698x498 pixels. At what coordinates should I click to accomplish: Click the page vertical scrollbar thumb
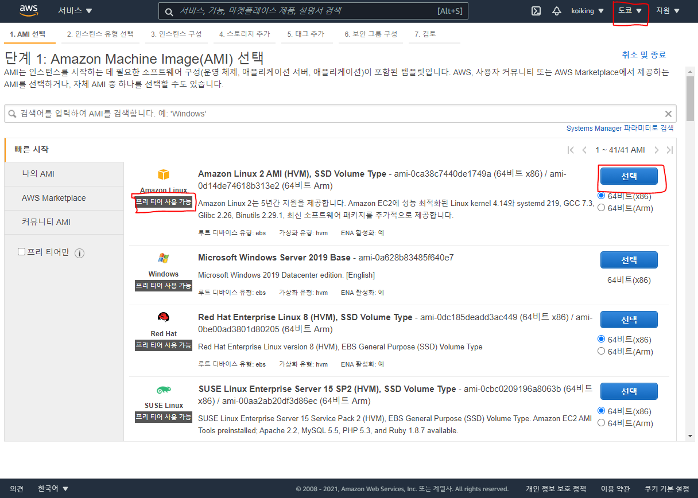[x=691, y=98]
